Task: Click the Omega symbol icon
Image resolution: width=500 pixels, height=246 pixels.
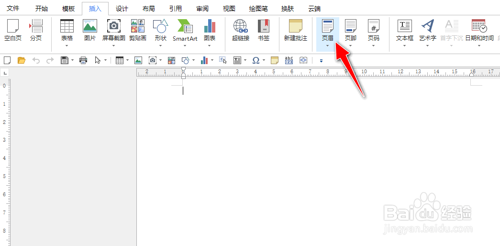Action: tap(256, 60)
